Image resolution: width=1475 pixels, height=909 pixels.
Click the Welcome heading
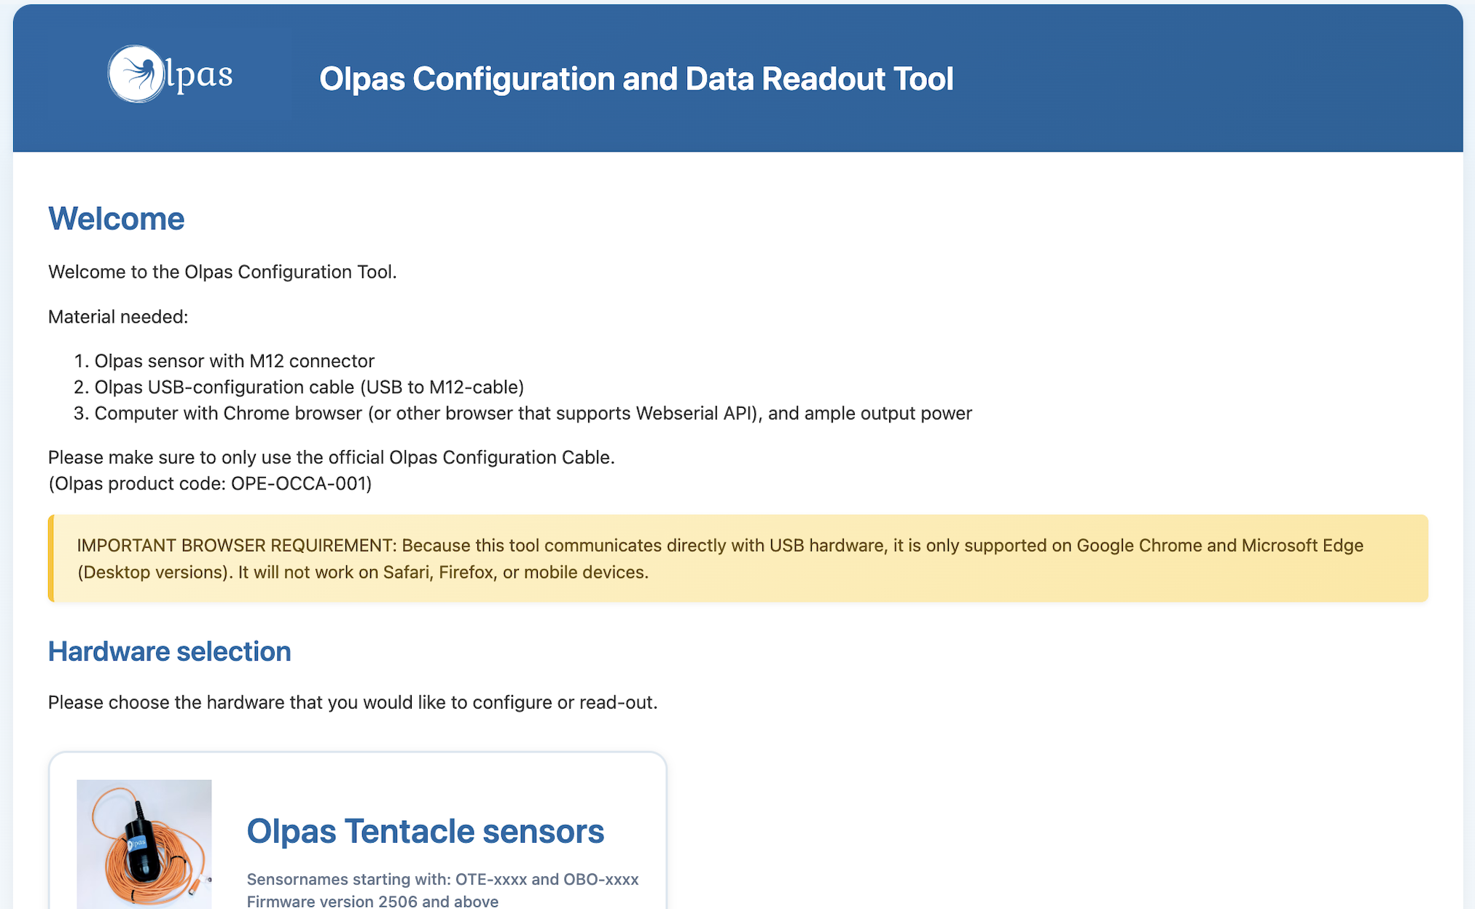pos(117,219)
